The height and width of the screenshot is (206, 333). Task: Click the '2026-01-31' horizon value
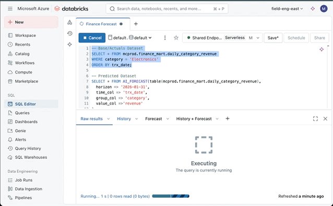coord(135,87)
